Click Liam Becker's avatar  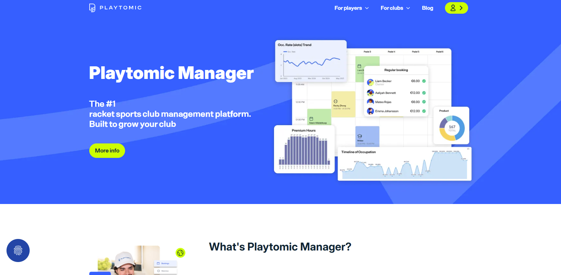371,83
